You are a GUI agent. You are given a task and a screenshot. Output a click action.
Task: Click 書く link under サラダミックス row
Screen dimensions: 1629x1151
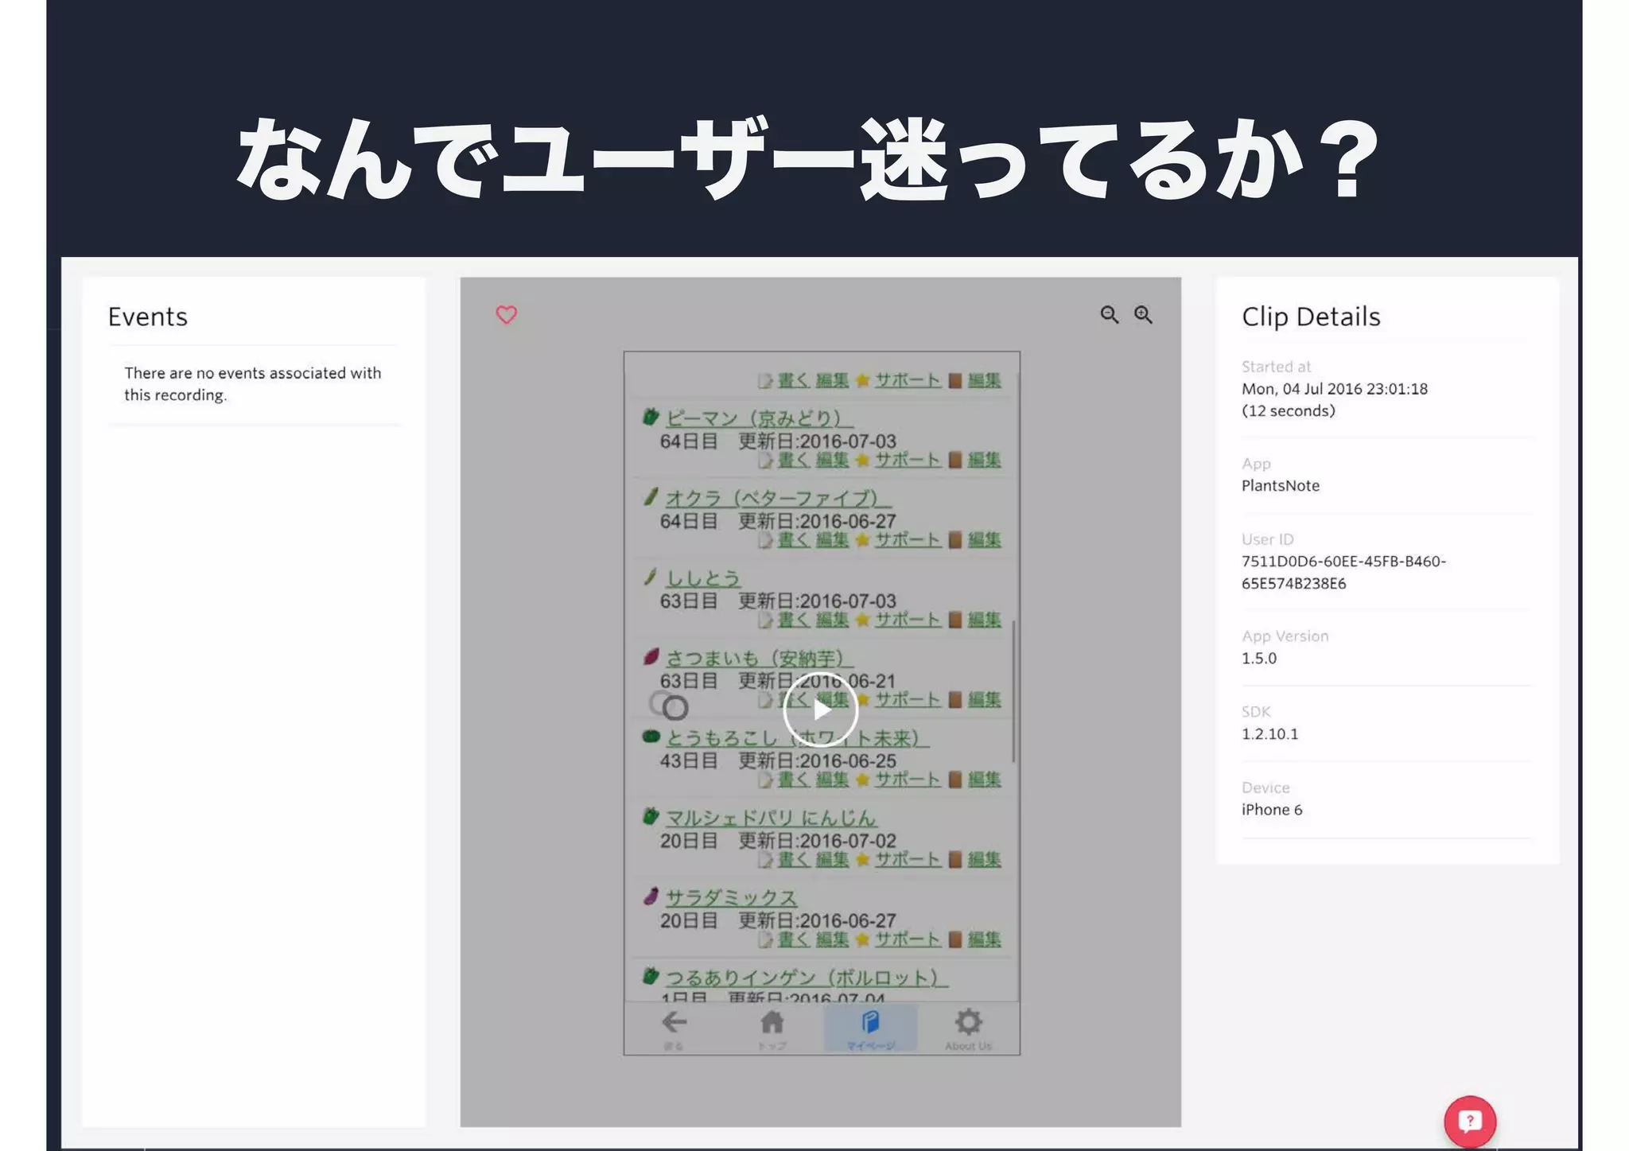793,939
